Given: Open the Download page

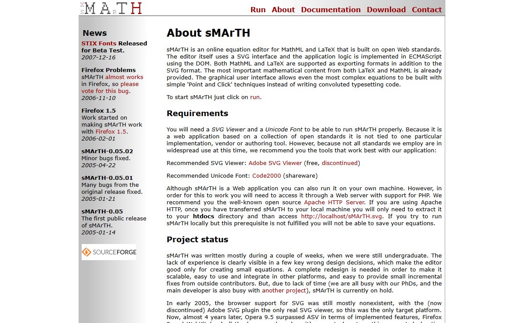Looking at the screenshot, I should 386,10.
